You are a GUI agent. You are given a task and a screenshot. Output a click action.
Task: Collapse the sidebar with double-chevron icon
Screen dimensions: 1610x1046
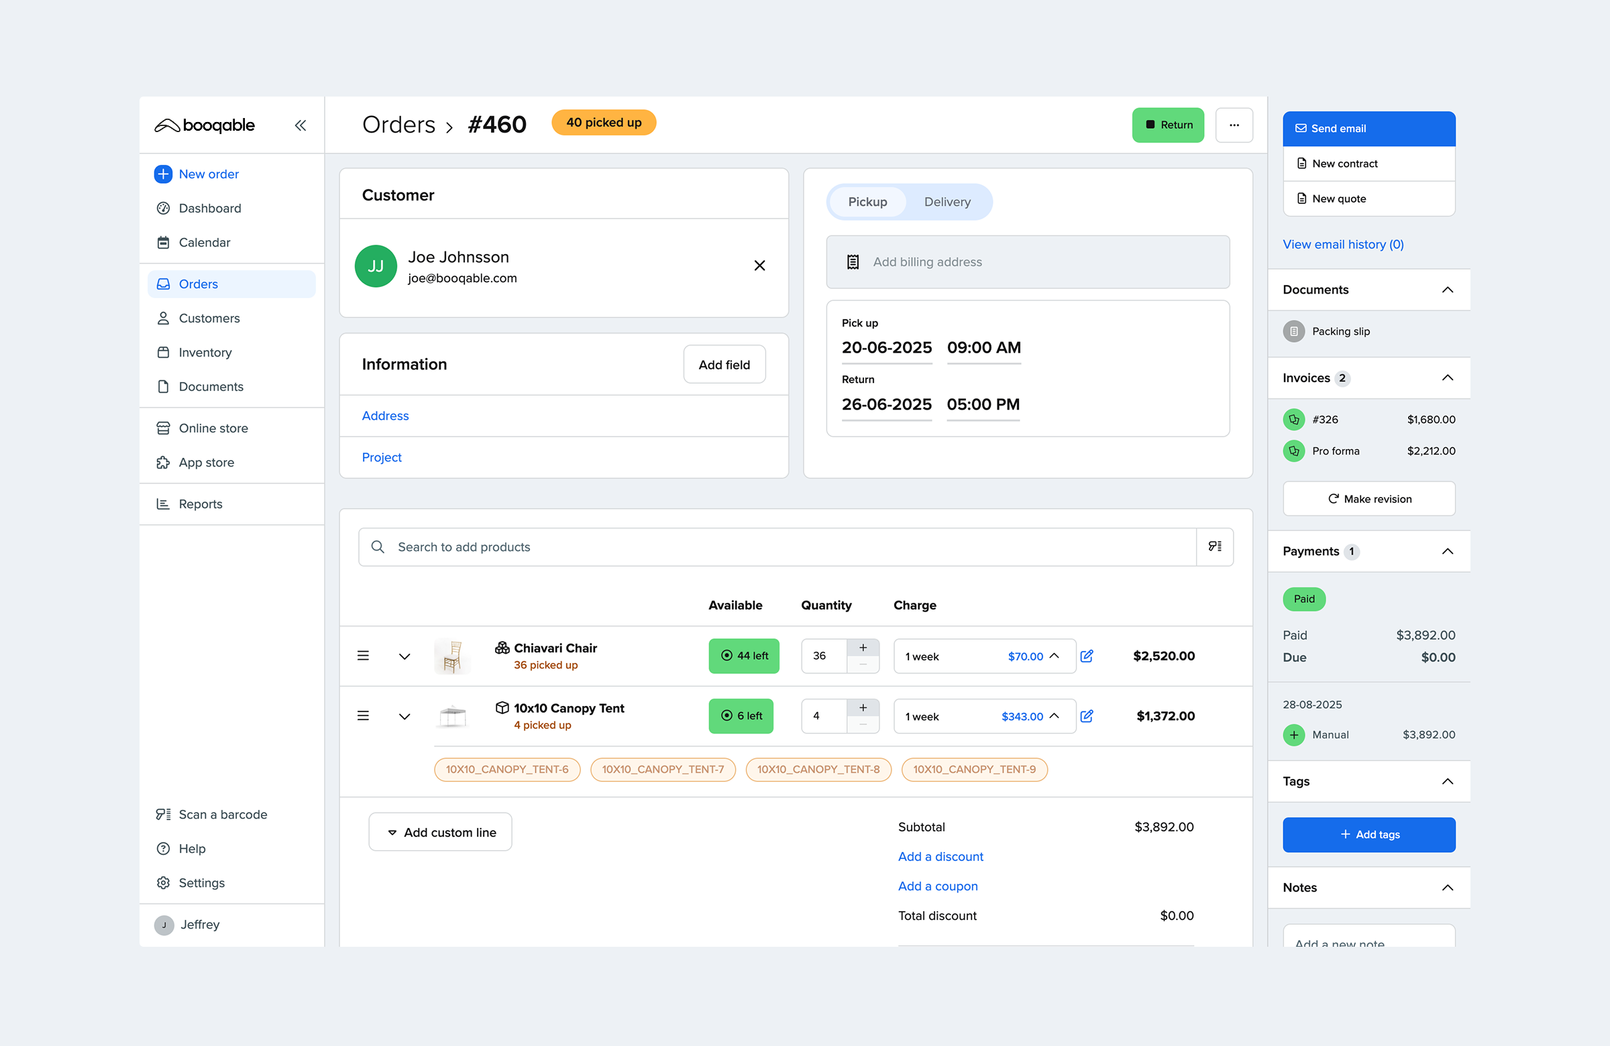pyautogui.click(x=301, y=125)
